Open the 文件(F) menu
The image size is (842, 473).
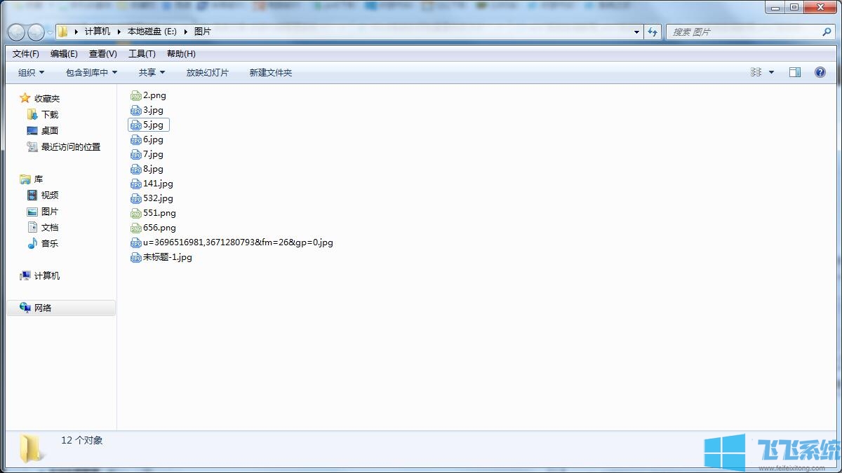[x=26, y=54]
